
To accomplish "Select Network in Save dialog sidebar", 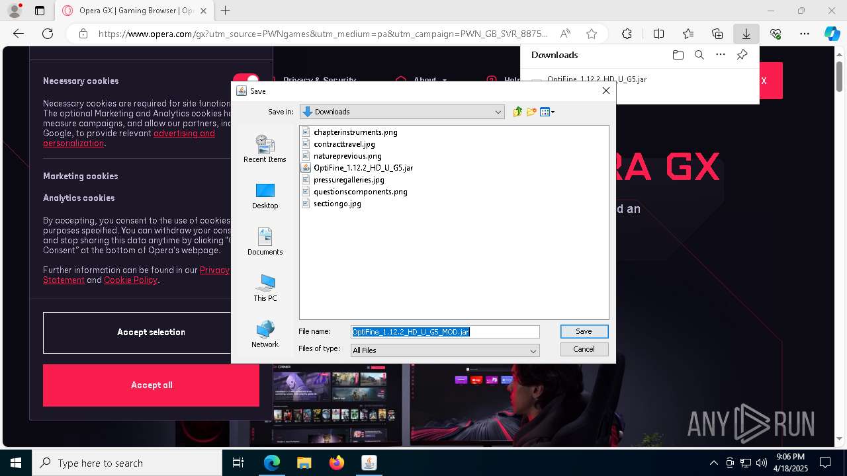I will pos(265,335).
